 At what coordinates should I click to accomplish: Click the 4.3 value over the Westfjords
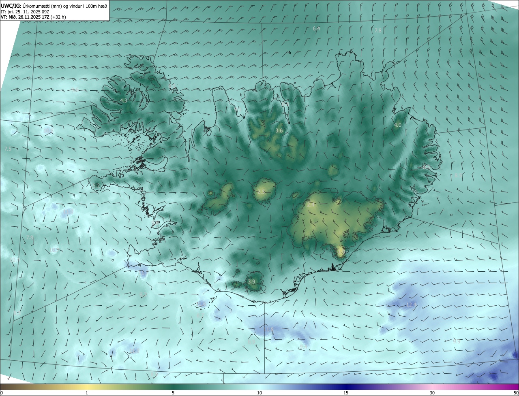tap(124, 101)
